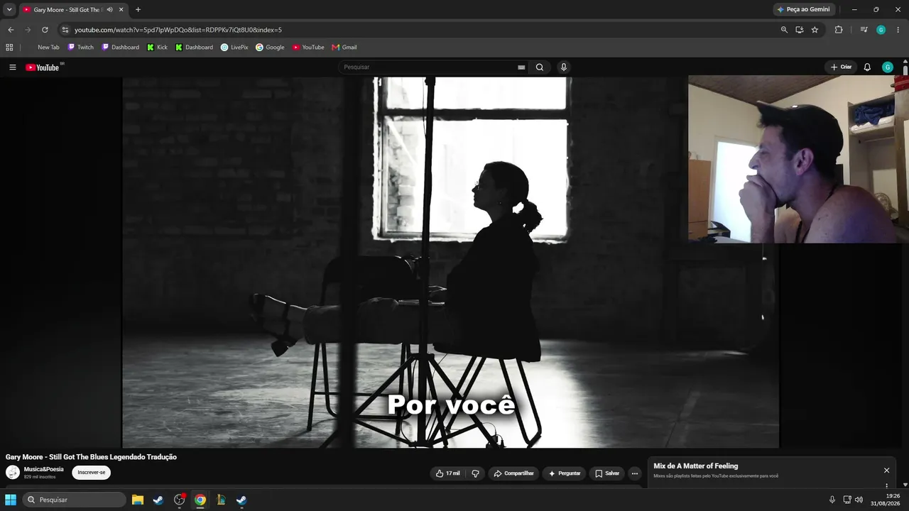Save video with the Salvar button
This screenshot has width=909, height=511.
point(606,473)
